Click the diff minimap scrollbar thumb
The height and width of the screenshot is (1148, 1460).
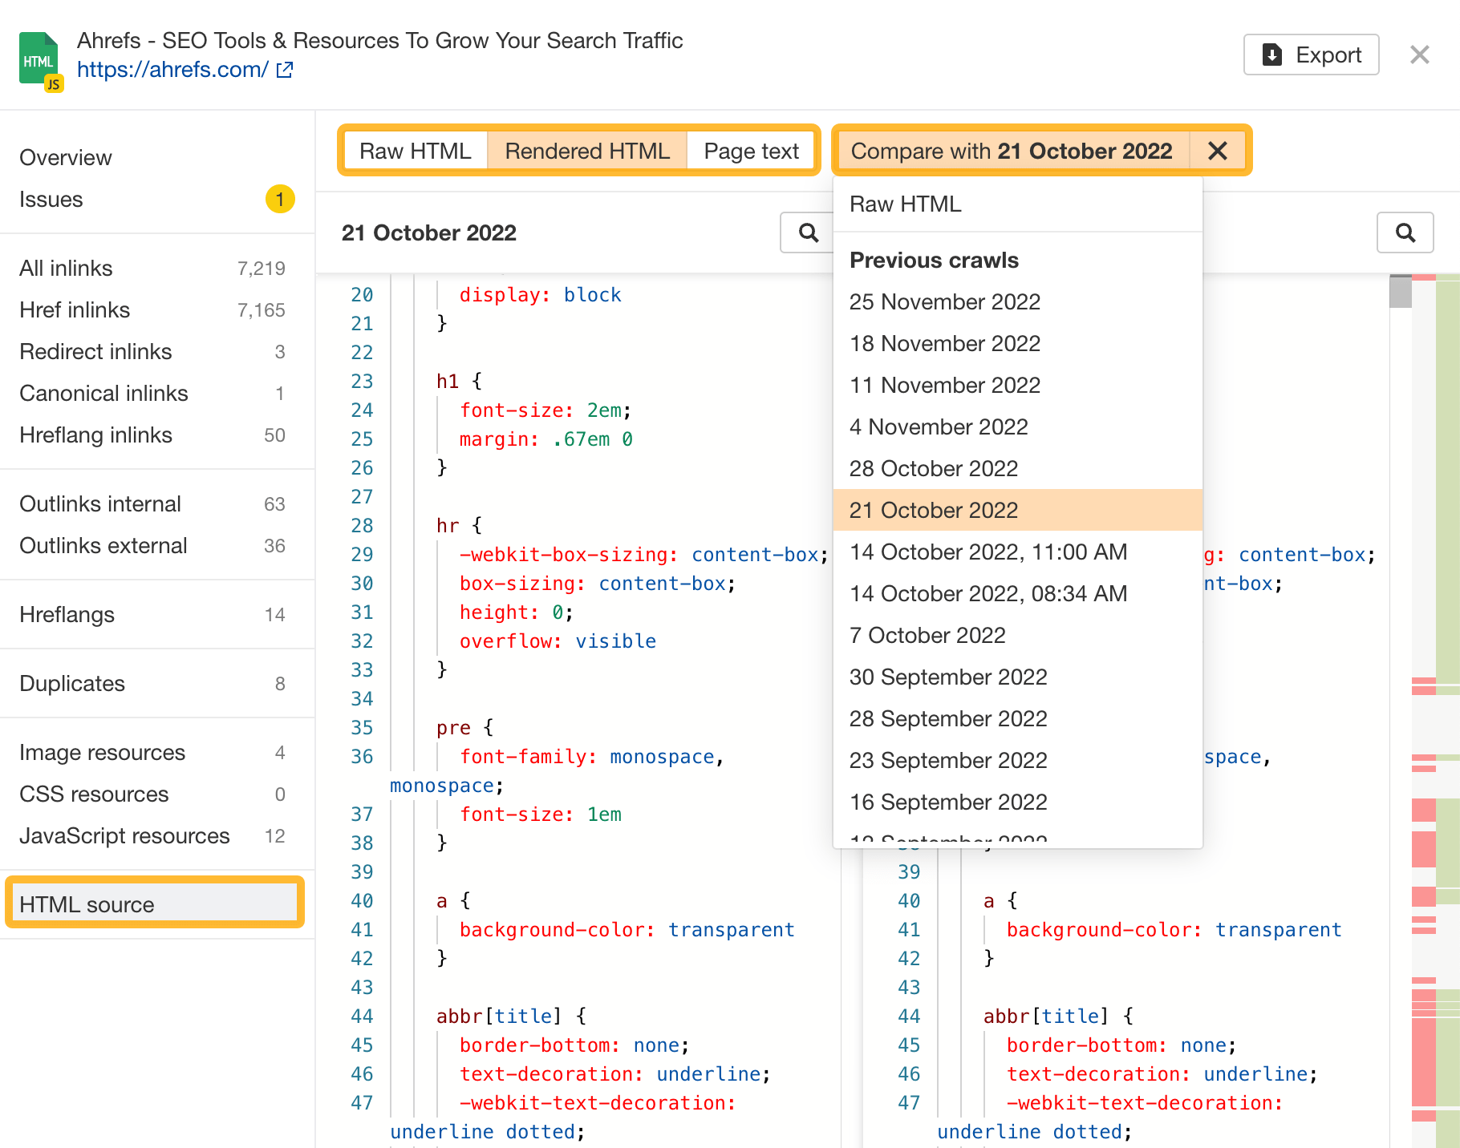tap(1401, 291)
